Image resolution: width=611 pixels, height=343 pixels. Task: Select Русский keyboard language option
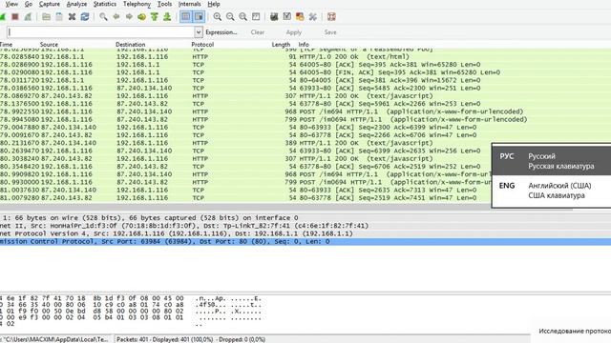tap(552, 161)
